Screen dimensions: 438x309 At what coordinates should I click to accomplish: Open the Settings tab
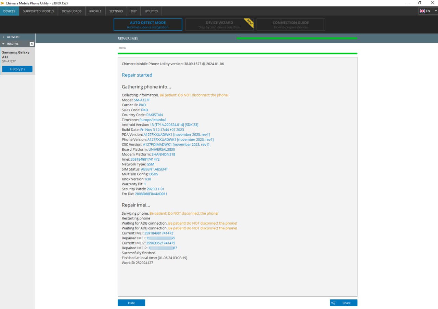(x=116, y=11)
